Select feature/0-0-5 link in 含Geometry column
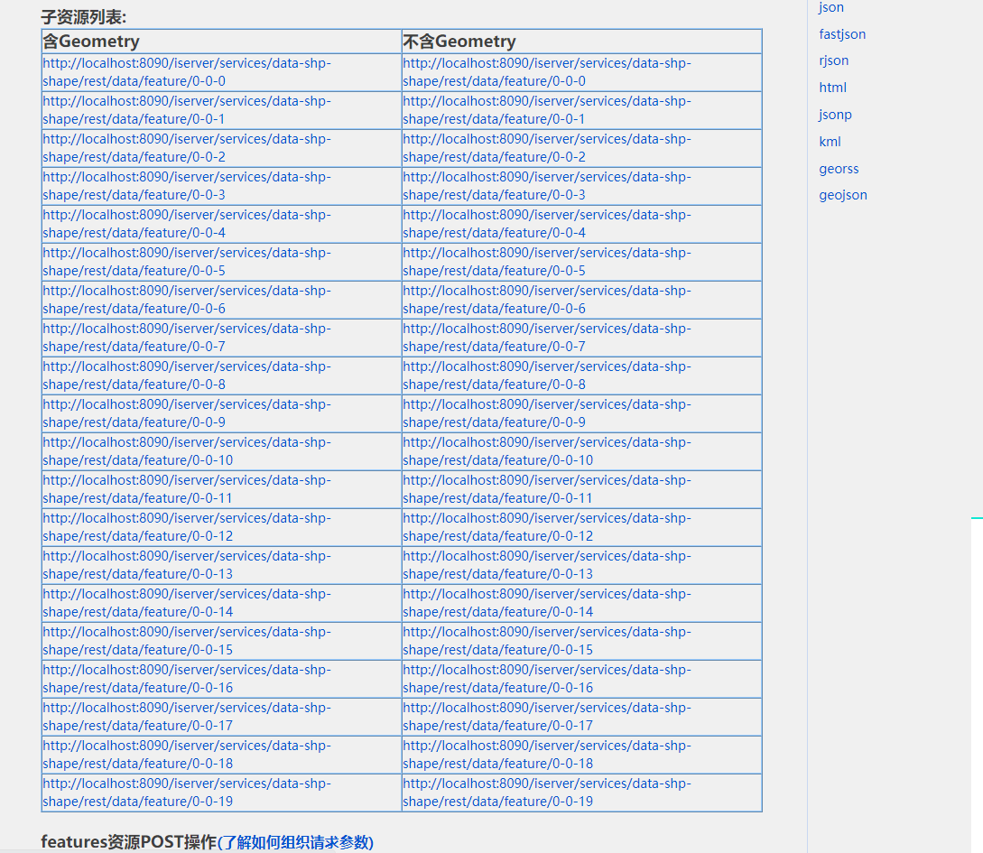This screenshot has height=853, width=983. pyautogui.click(x=187, y=262)
